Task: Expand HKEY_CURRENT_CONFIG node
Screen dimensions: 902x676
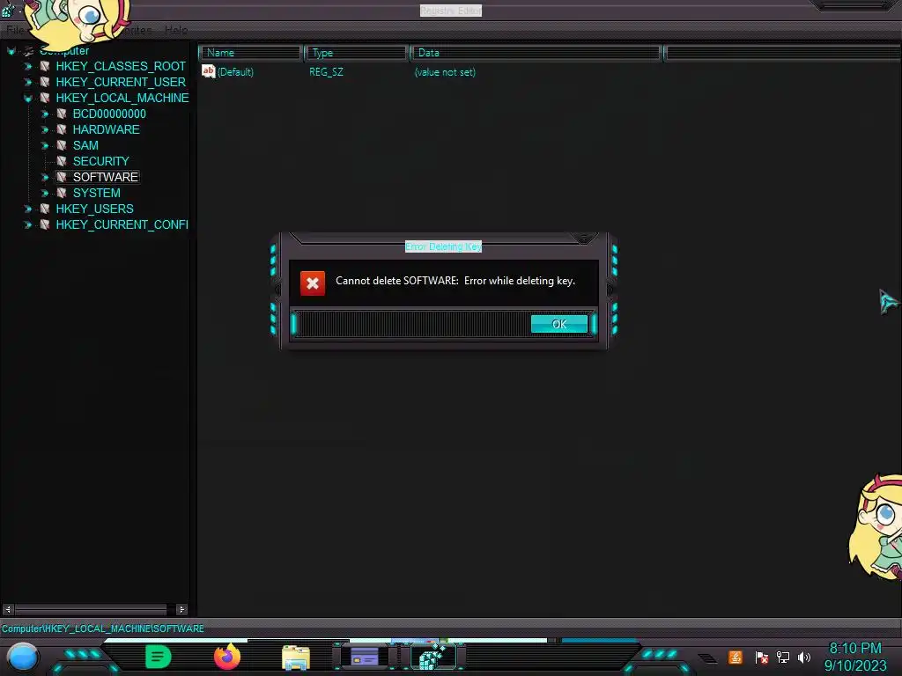Action: point(27,224)
